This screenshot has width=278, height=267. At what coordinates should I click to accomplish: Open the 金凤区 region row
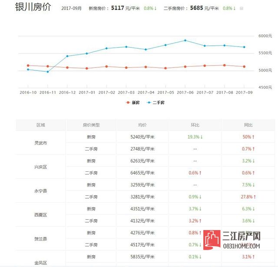tap(40, 263)
